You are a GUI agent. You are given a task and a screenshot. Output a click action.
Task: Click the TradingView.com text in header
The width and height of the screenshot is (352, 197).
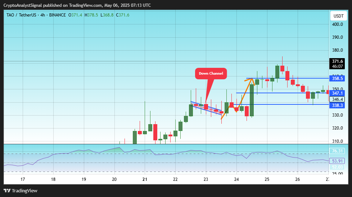pos(85,5)
